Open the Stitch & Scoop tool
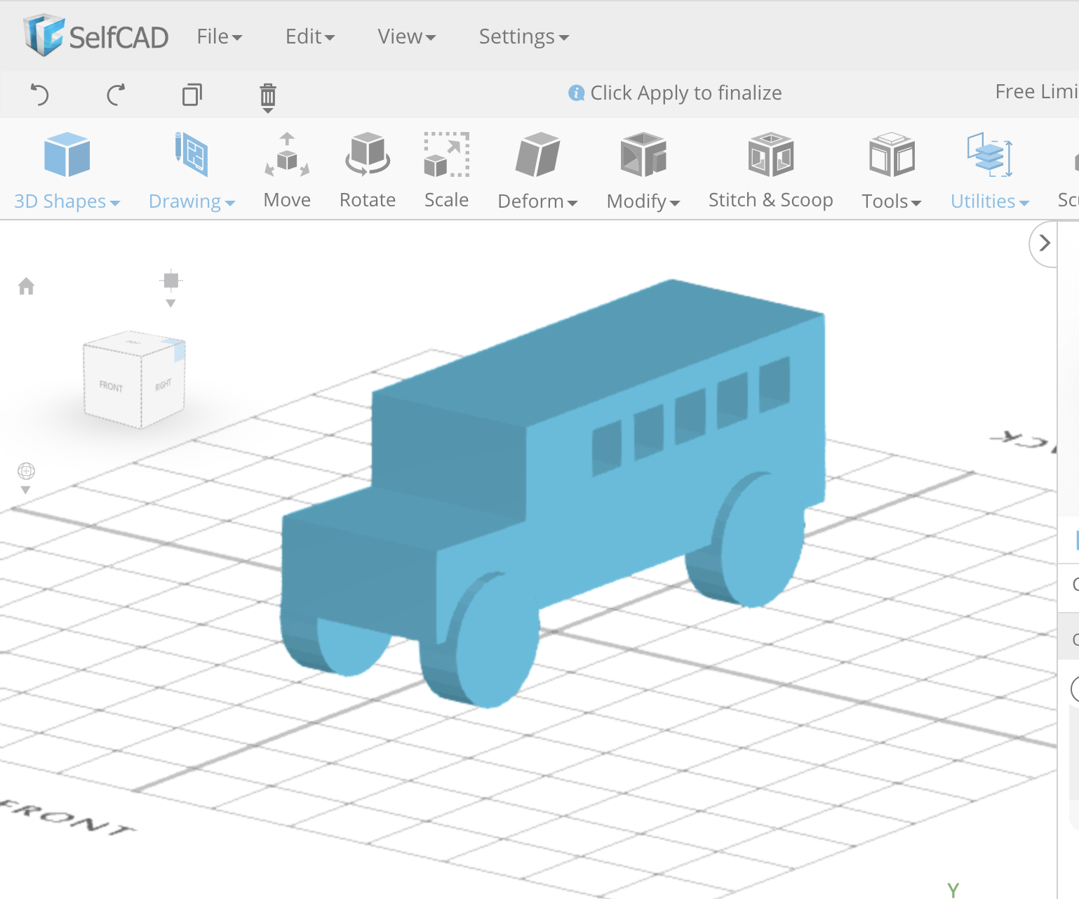The height and width of the screenshot is (899, 1079). tap(770, 170)
